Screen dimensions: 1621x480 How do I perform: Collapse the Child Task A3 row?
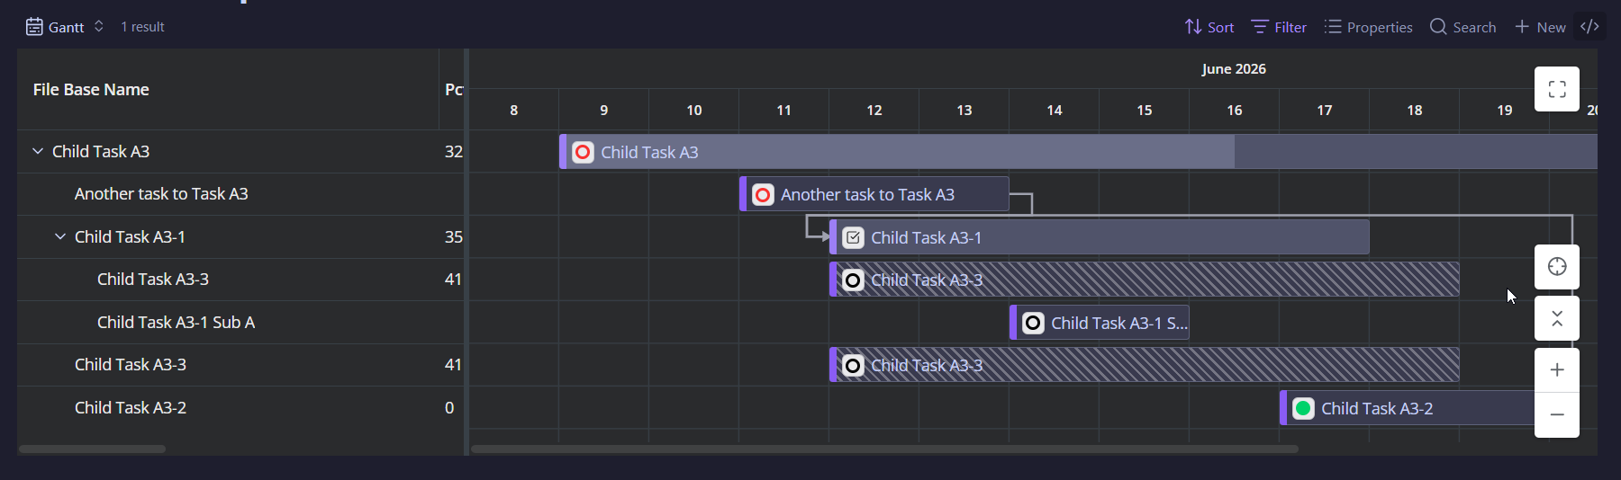(x=38, y=151)
